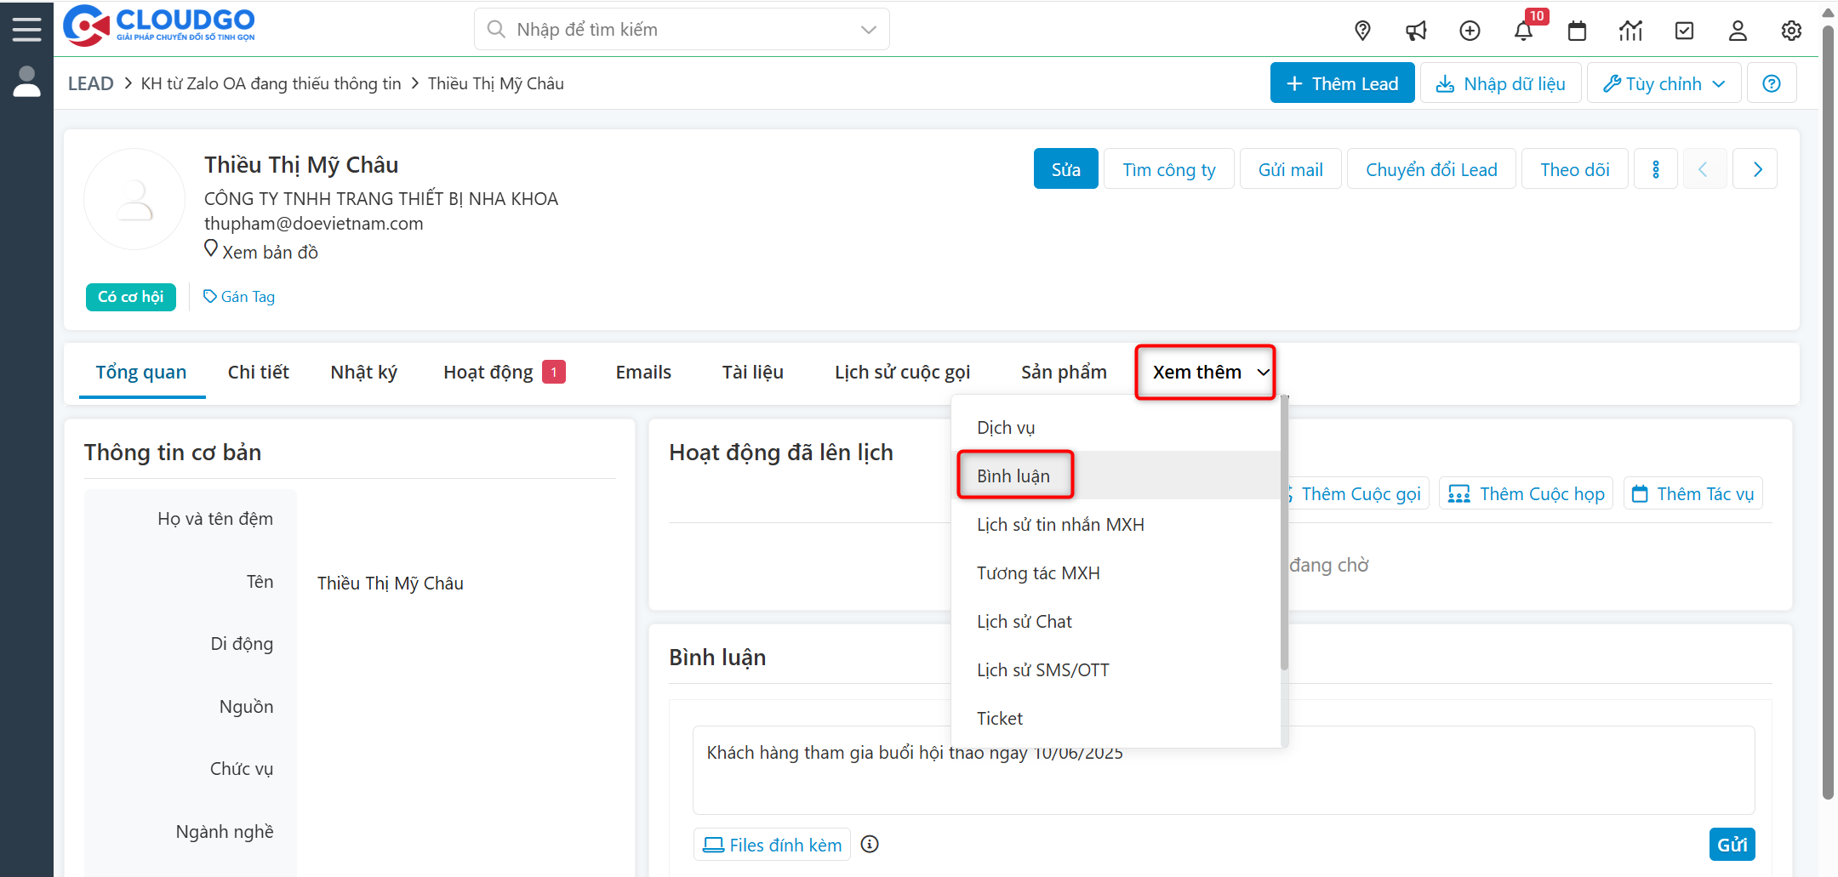Click the location pin icon in header
Screen dimensions: 1838x877
click(x=1362, y=31)
